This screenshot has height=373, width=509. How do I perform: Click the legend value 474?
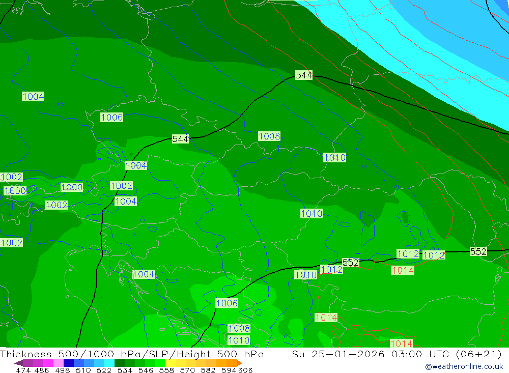pos(23,370)
